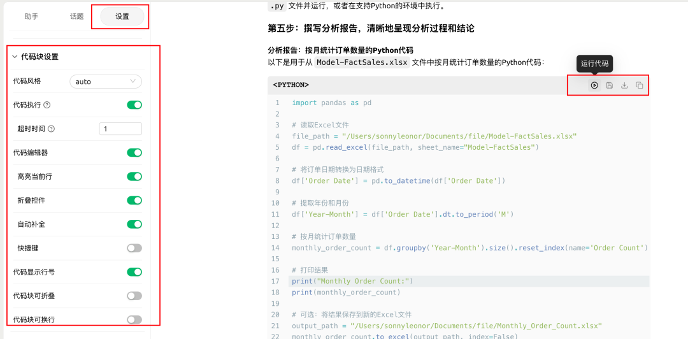Click the groupby Year-Month code line
The image size is (688, 339).
coord(470,248)
